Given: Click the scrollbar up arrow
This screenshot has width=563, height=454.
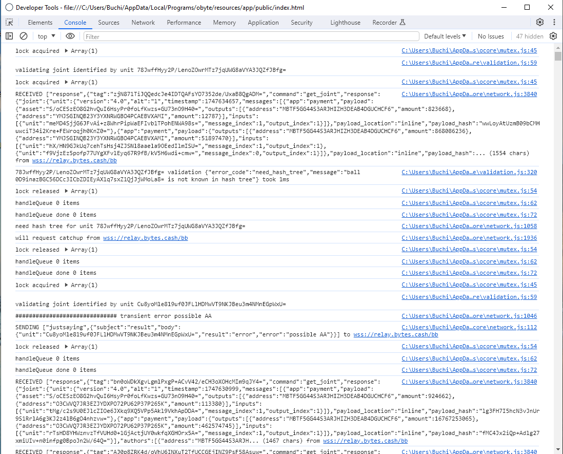Looking at the screenshot, I should click(x=557, y=47).
